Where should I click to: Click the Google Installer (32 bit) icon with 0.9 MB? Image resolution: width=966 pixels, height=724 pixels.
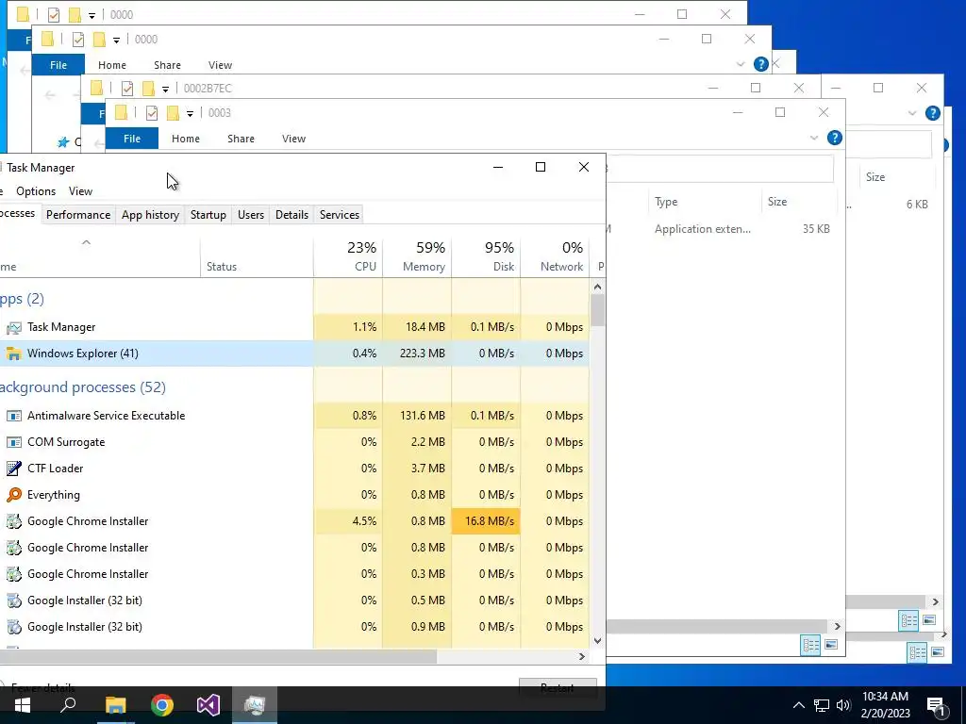coord(13,627)
